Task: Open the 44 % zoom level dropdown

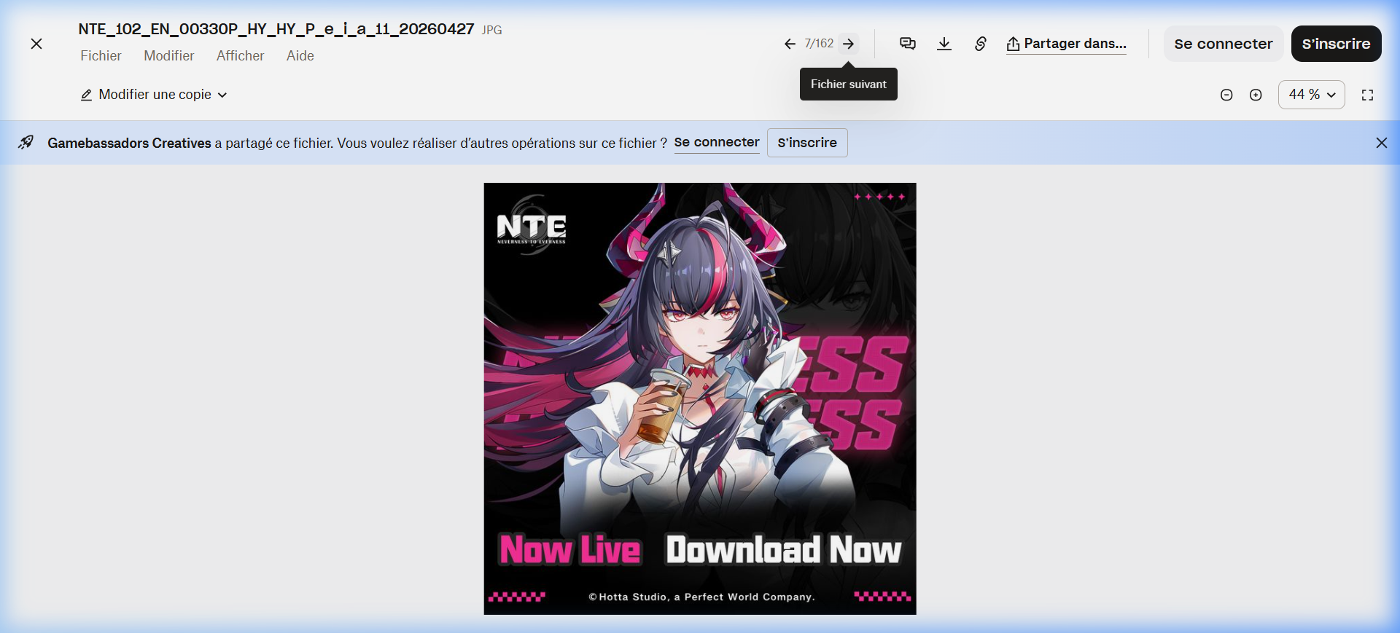Action: coord(1311,95)
